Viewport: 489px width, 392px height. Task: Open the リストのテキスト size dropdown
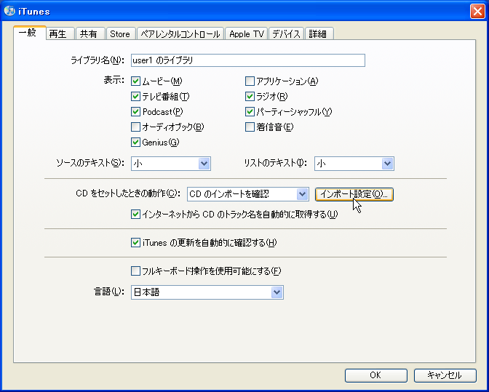pos(354,164)
